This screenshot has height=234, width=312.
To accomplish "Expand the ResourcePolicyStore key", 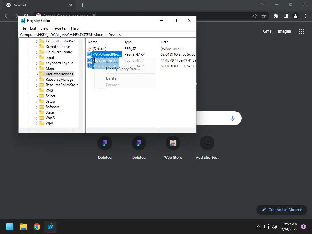I will pos(37,85).
